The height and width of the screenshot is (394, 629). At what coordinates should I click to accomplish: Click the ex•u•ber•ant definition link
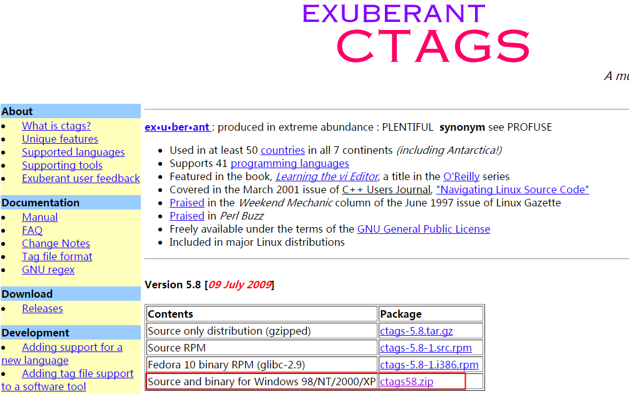pos(177,128)
